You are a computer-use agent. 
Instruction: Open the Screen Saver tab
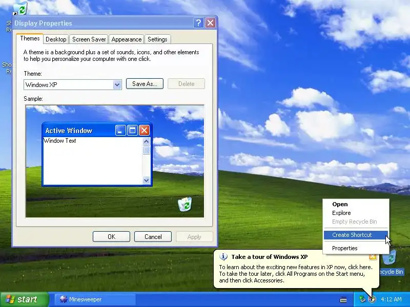pyautogui.click(x=89, y=39)
